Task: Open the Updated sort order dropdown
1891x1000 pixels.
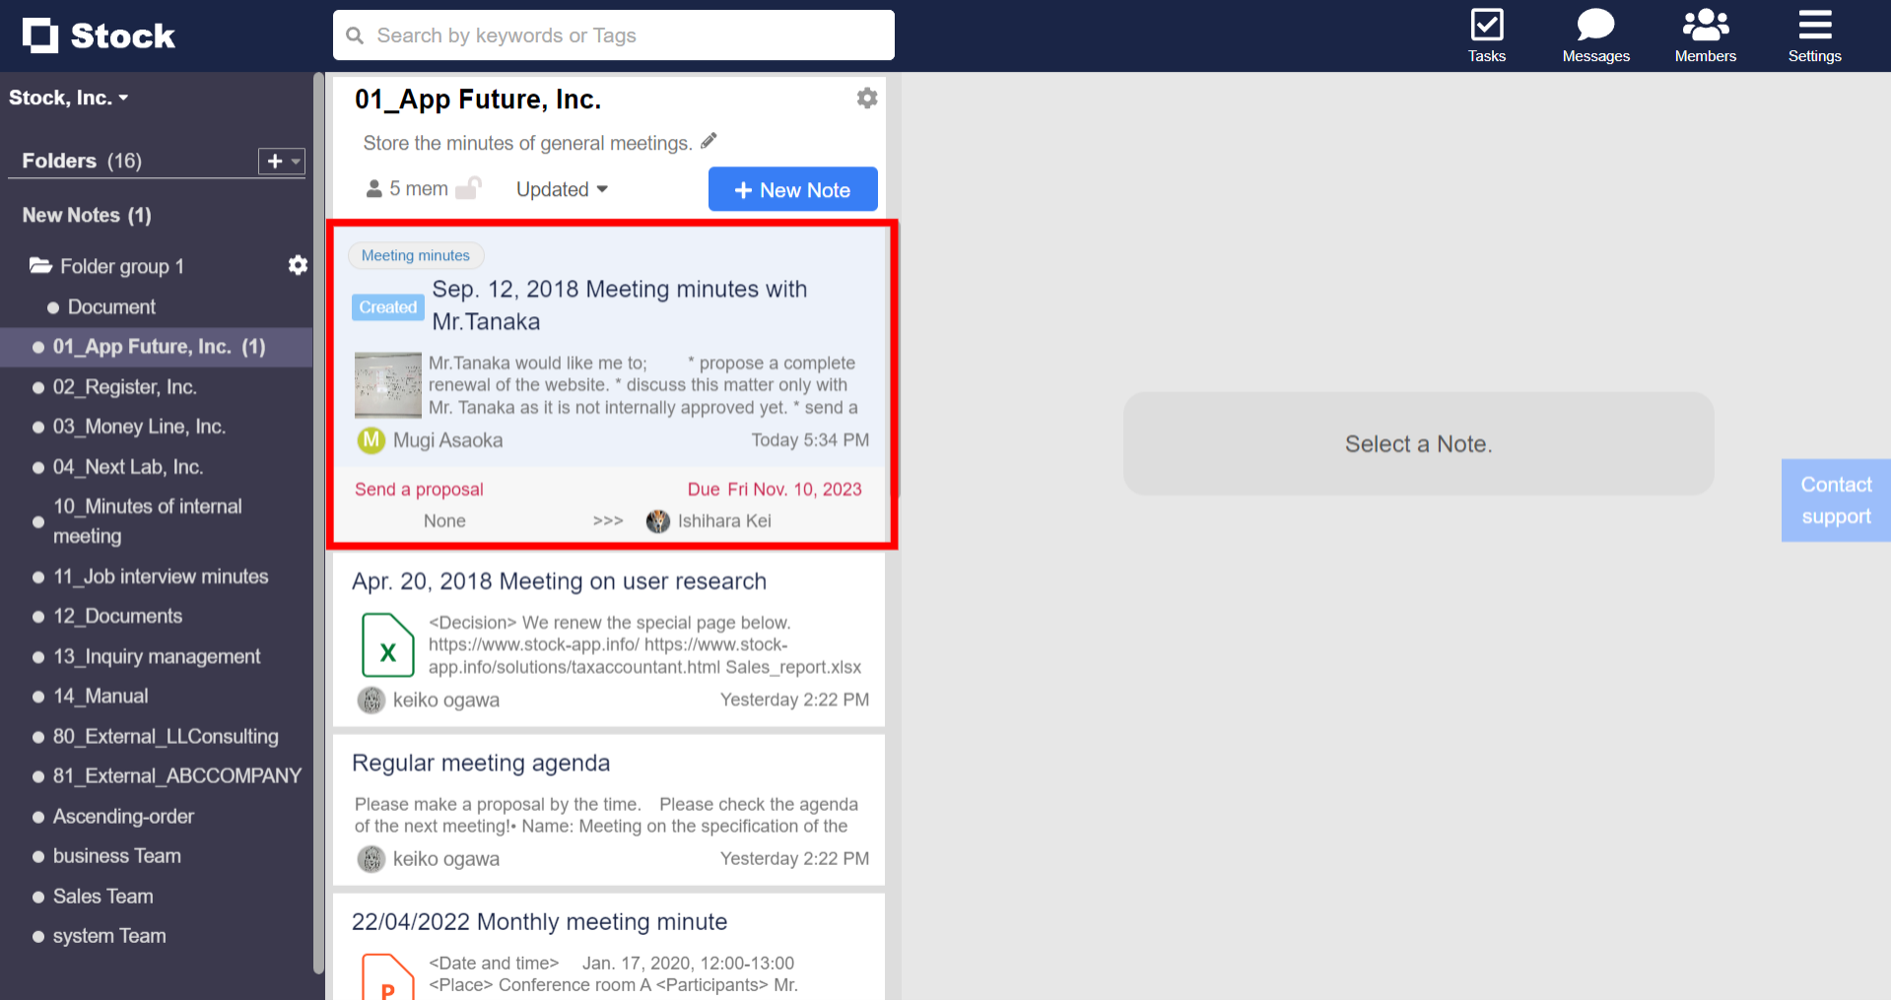Action: 561,188
